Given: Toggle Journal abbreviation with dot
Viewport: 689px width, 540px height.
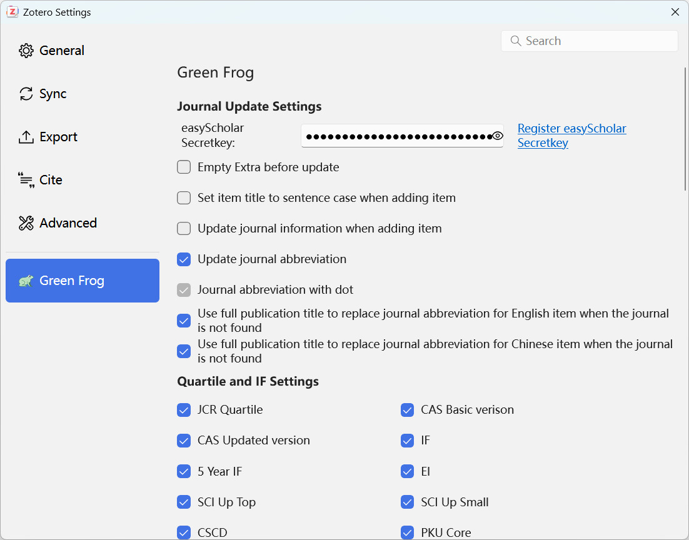Looking at the screenshot, I should (184, 290).
